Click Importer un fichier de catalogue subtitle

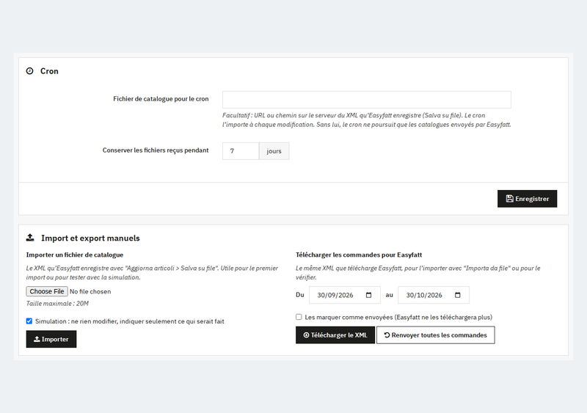[x=75, y=255]
